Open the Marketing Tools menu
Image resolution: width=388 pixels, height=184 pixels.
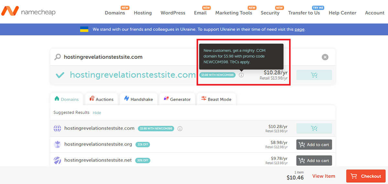point(233,13)
